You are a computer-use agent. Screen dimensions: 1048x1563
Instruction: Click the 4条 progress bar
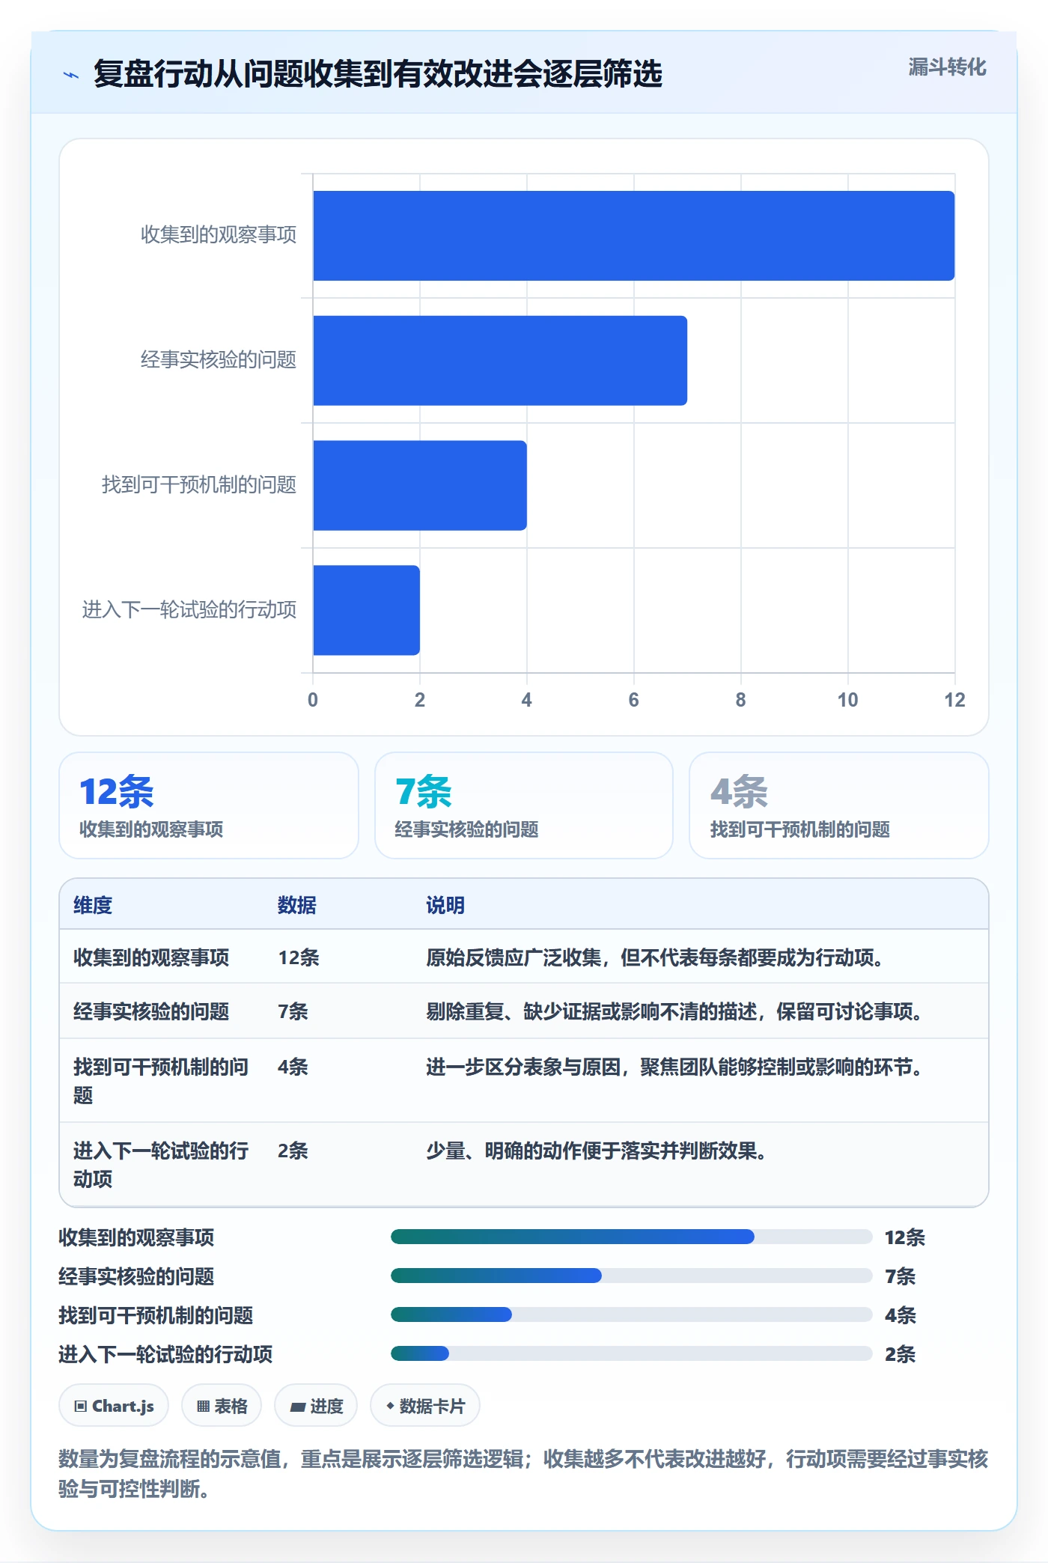click(x=632, y=1314)
